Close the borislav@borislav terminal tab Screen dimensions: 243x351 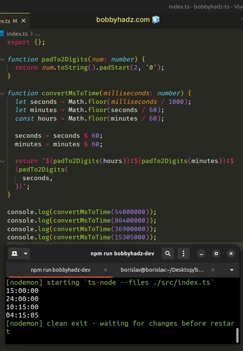pos(213,270)
